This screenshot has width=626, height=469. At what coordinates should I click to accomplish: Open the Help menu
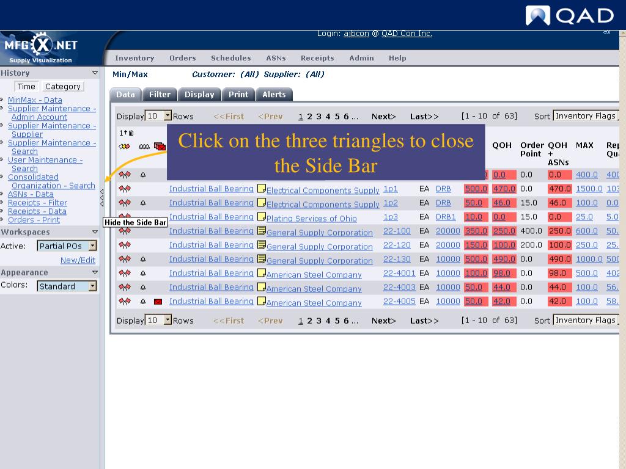coord(397,58)
